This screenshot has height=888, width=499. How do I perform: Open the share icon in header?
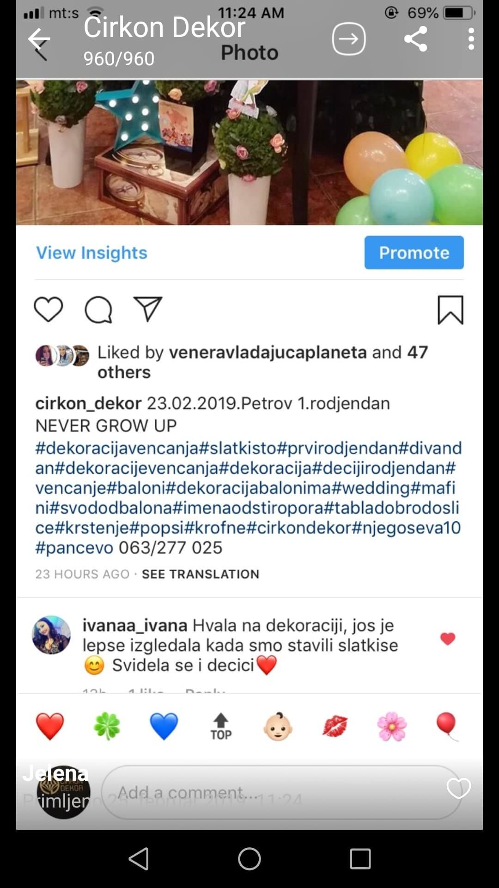(x=415, y=39)
